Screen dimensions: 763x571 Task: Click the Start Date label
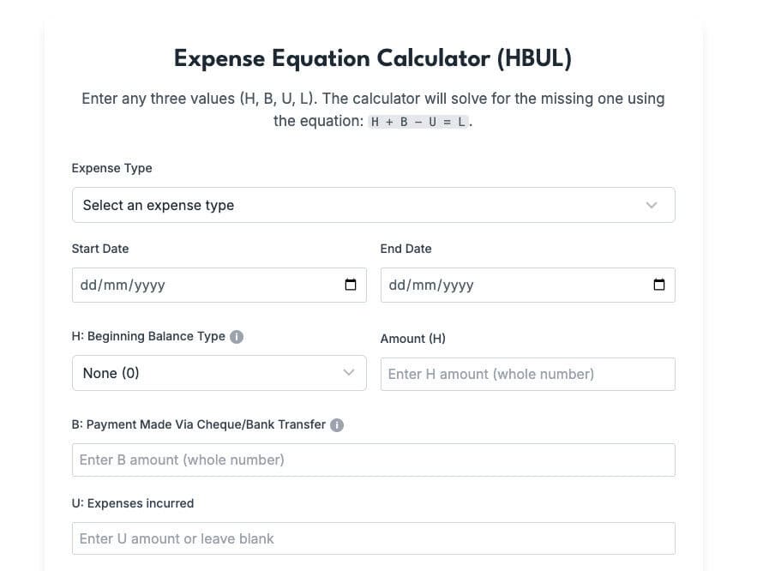tap(99, 249)
